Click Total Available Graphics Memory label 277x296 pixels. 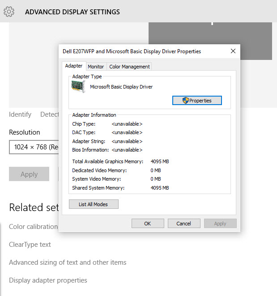click(x=108, y=161)
